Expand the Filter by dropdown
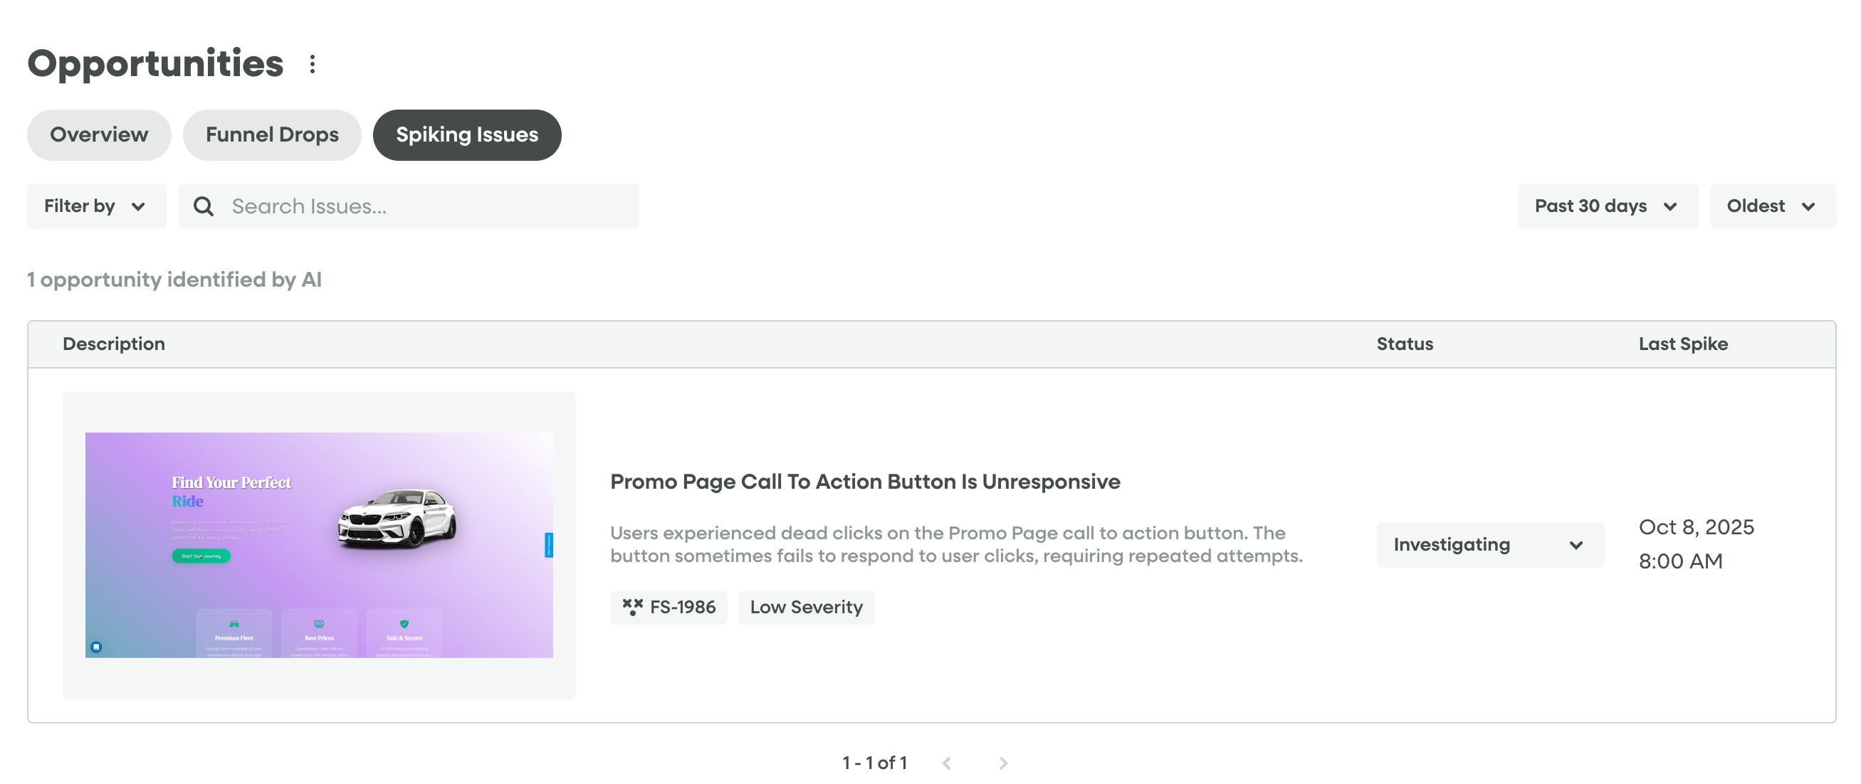Image resolution: width=1861 pixels, height=784 pixels. [x=96, y=206]
